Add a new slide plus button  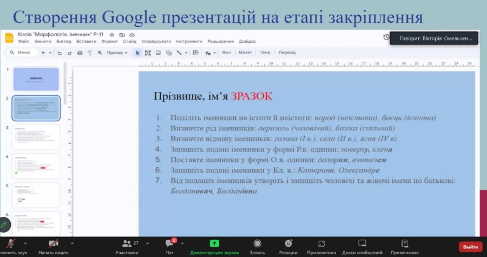(43, 53)
